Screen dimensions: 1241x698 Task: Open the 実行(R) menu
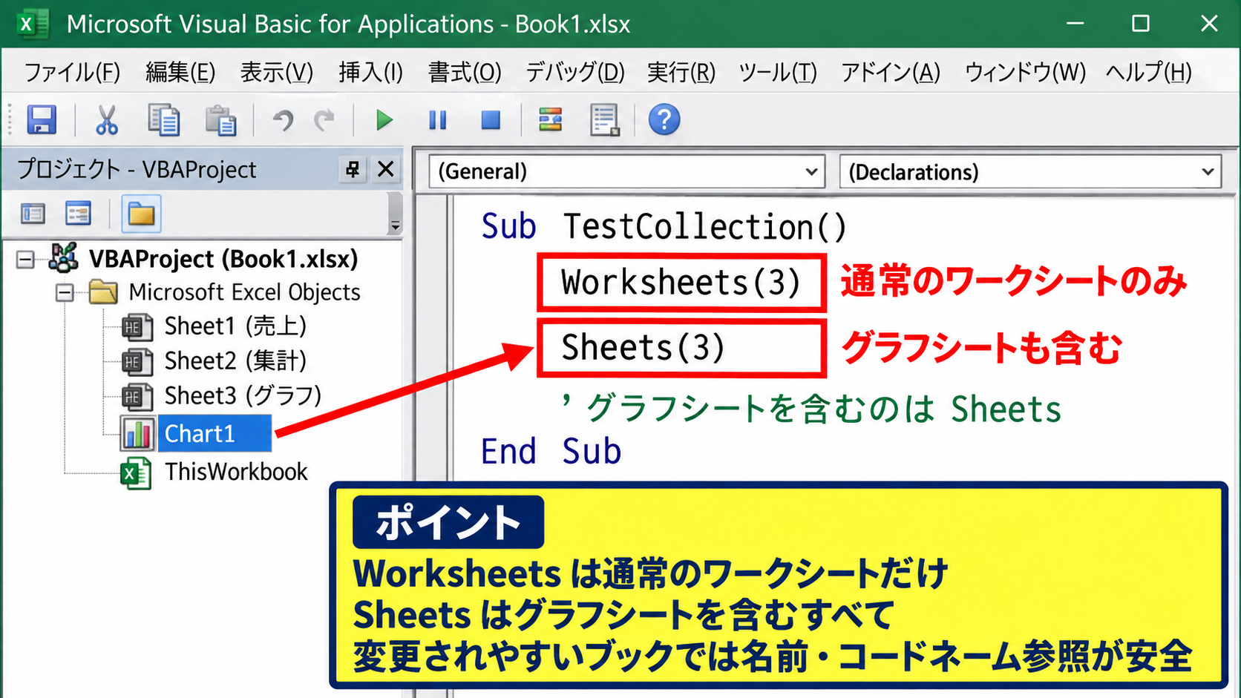point(681,72)
